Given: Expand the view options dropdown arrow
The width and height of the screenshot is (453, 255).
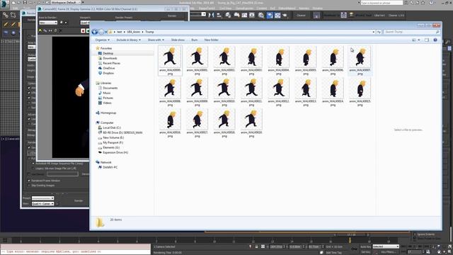Looking at the screenshot, I should pyautogui.click(x=419, y=40).
